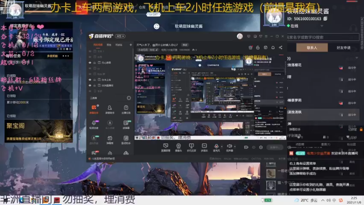Click the refresh icon beside 软萌甜妹幽灵酱 game title
Viewport: 364px width, 205px height.
[157, 26]
